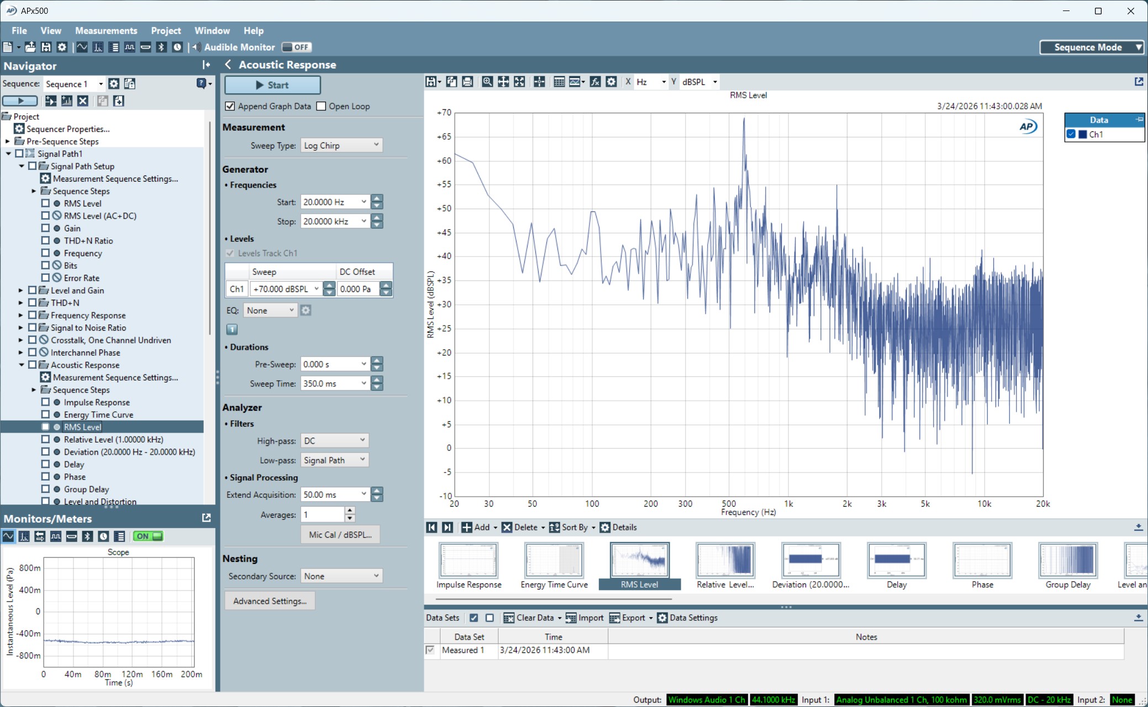1148x707 pixels.
Task: Show the graph data table icon
Action: coord(559,82)
